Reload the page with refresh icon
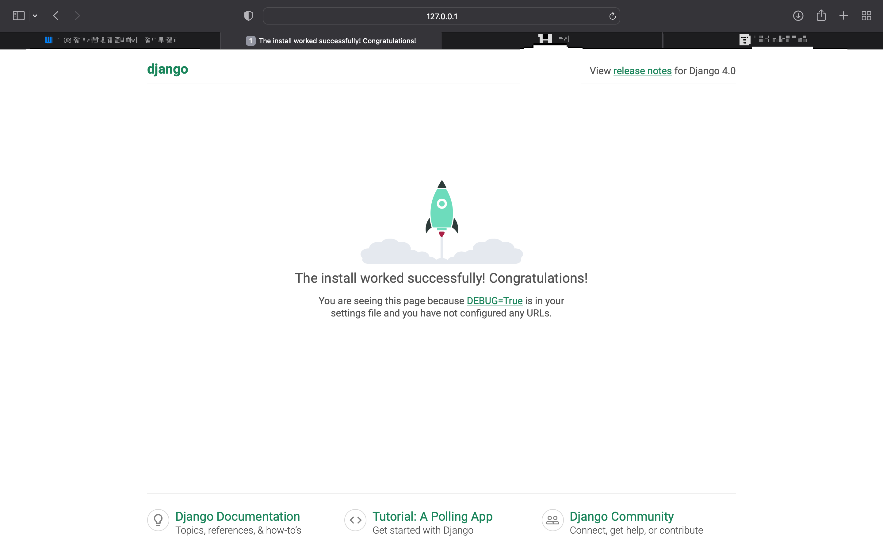This screenshot has width=883, height=552. (612, 16)
